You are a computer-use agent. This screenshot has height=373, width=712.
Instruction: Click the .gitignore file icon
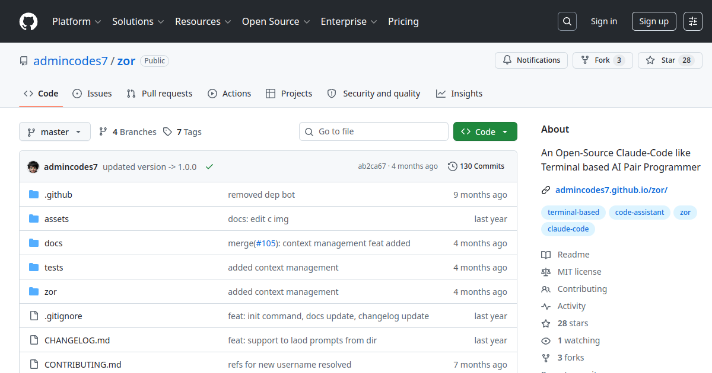click(34, 316)
